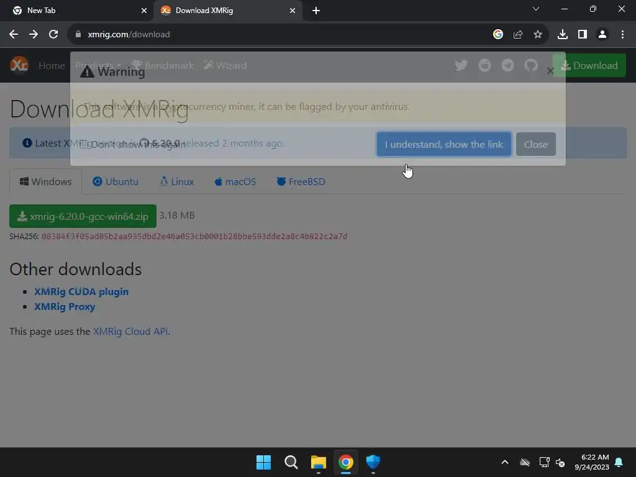Toggle the Chrome side panel icon
The height and width of the screenshot is (477, 636).
[583, 35]
